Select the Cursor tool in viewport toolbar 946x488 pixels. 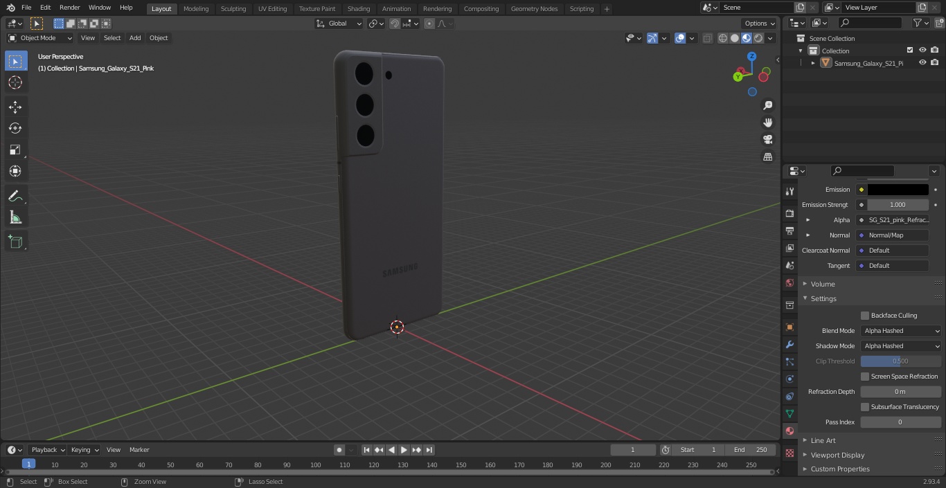pos(15,82)
